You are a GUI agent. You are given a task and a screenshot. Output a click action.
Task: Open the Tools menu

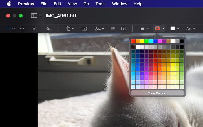(100, 4)
